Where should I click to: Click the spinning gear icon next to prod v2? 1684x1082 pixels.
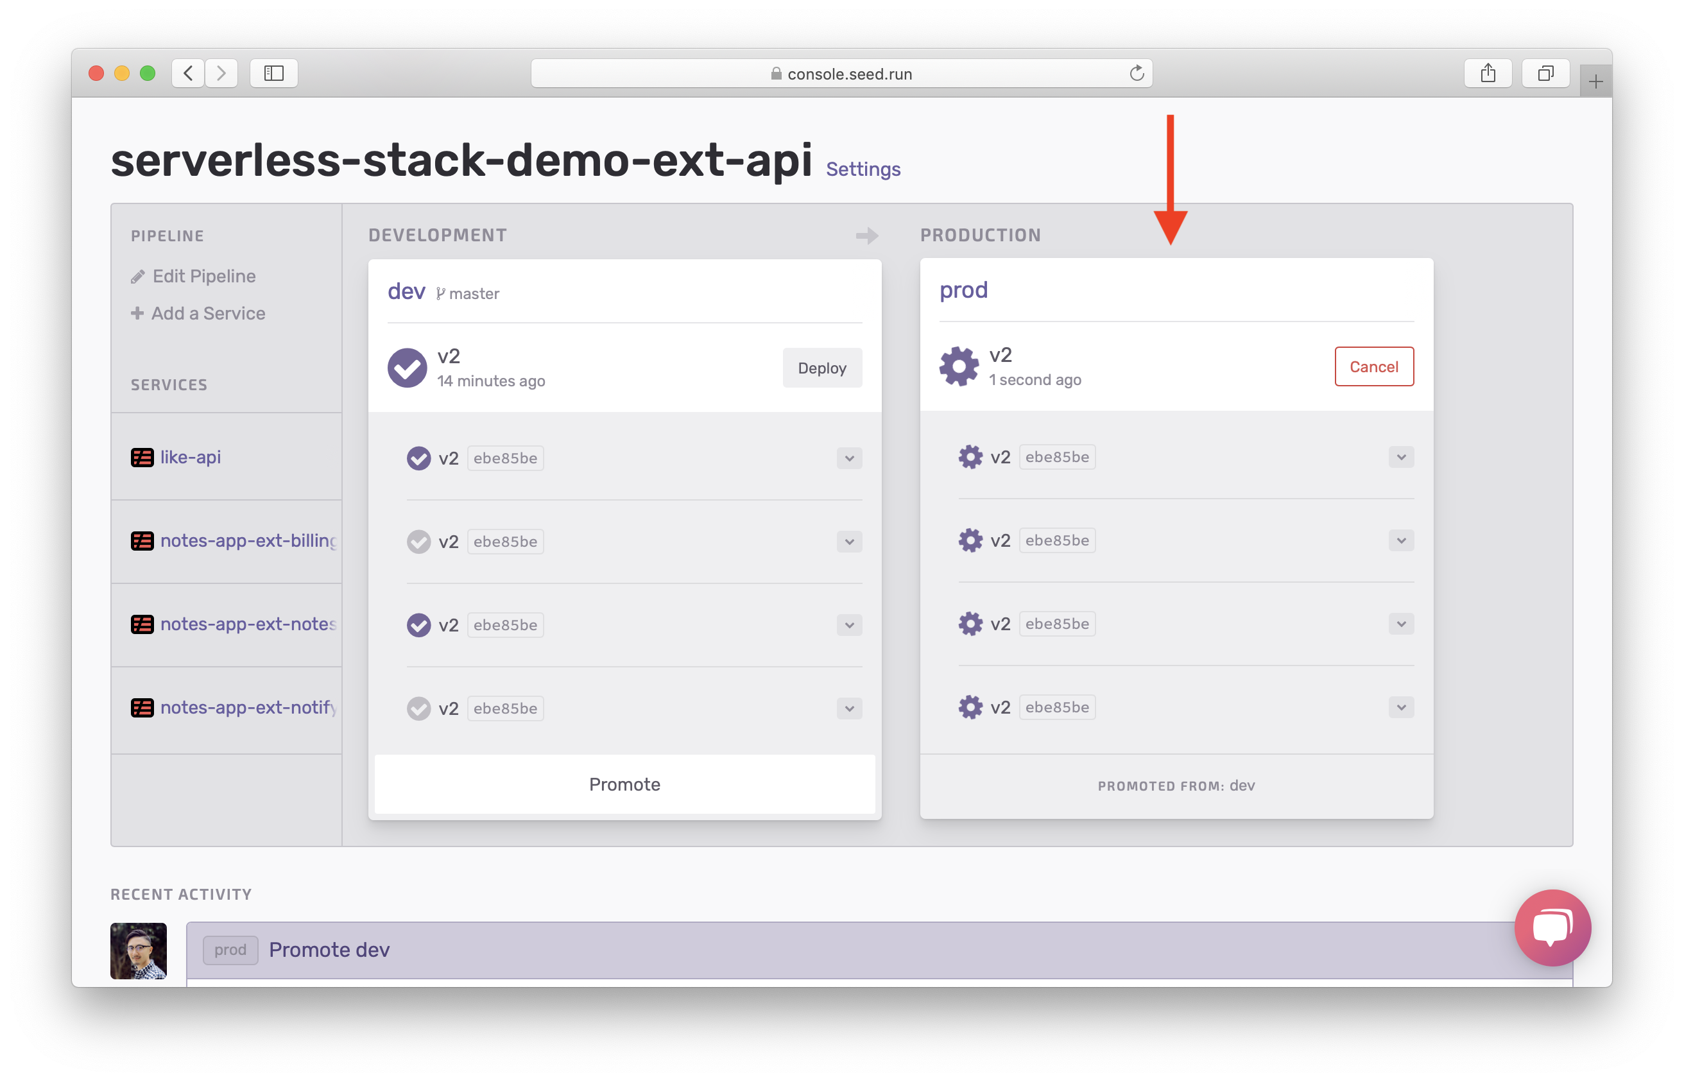tap(958, 366)
